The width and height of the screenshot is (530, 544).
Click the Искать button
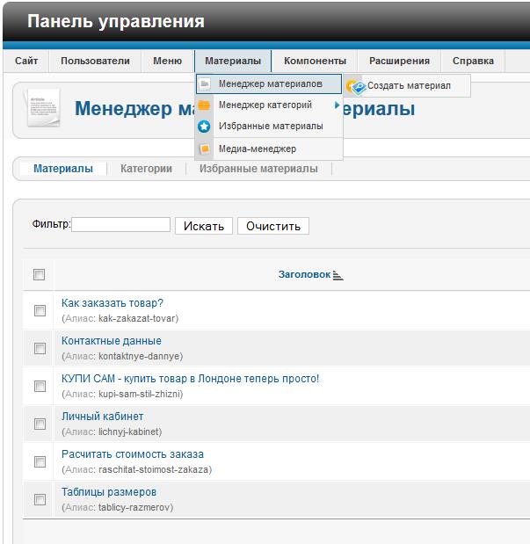click(204, 226)
